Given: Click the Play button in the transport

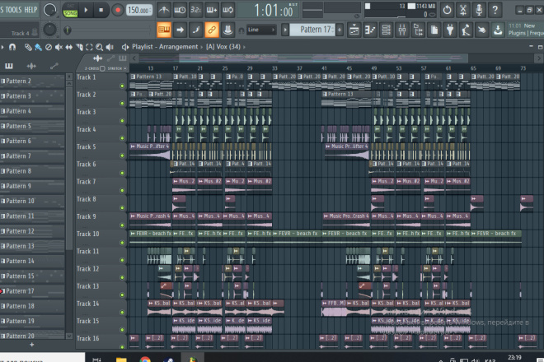Looking at the screenshot, I should click(x=86, y=10).
